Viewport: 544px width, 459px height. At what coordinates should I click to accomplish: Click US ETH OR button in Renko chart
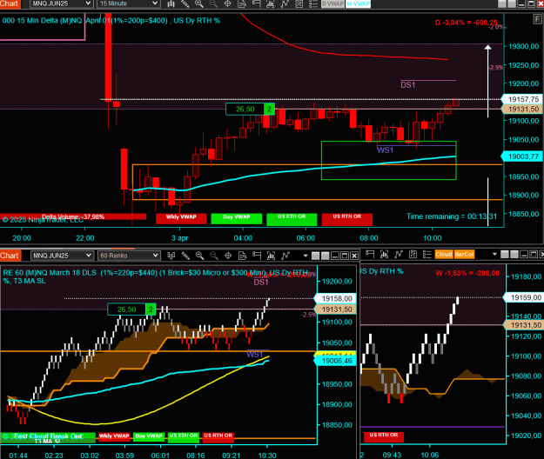pos(184,436)
